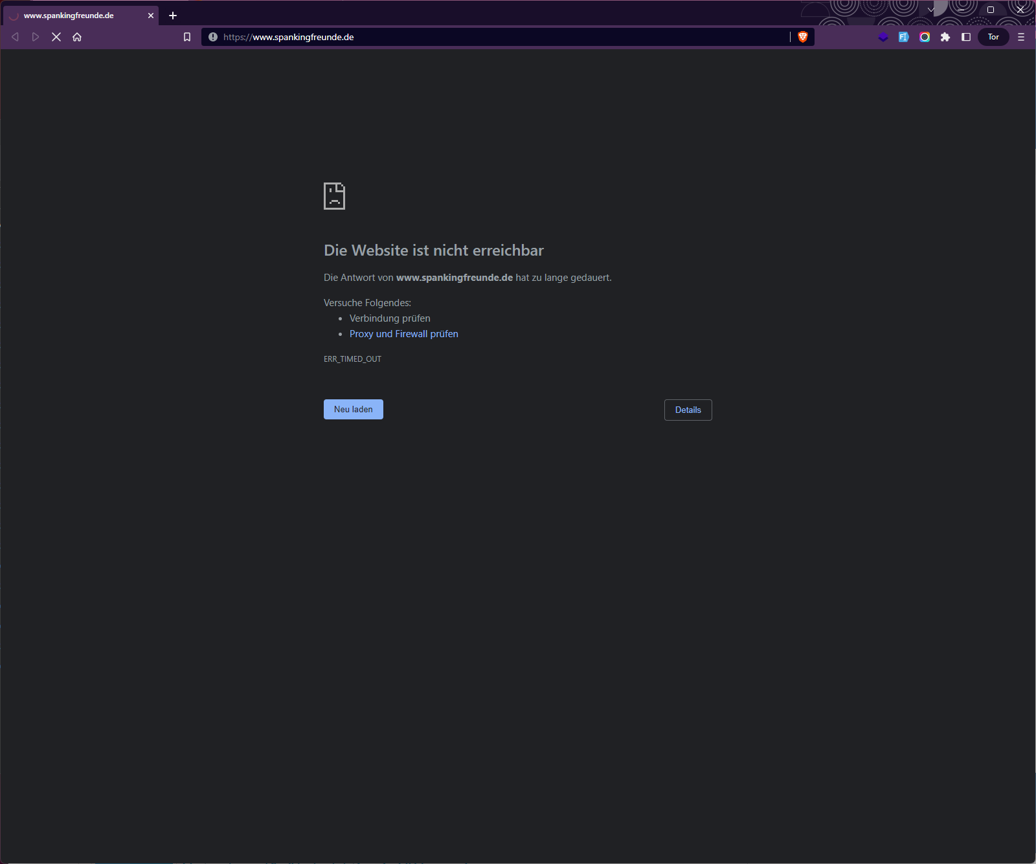Toggle the sidebar panel

[x=966, y=37]
